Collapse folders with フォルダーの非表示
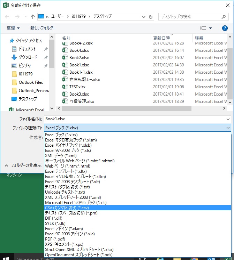 (23, 165)
